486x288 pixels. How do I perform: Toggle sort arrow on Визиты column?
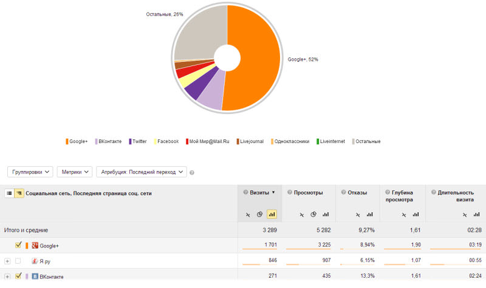click(273, 192)
